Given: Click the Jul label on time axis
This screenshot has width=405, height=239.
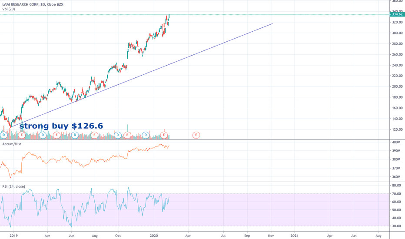Looking at the screenshot, I should (x=223, y=236).
